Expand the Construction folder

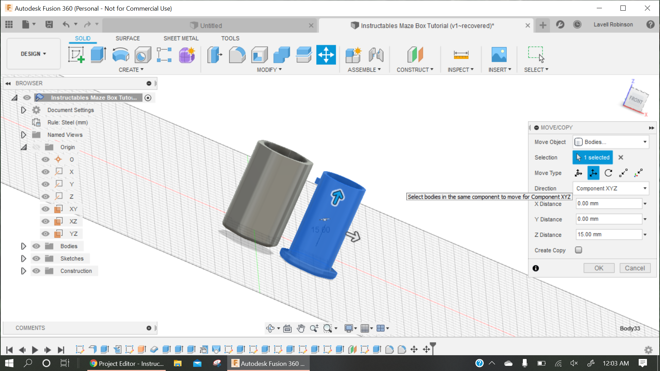click(x=23, y=271)
